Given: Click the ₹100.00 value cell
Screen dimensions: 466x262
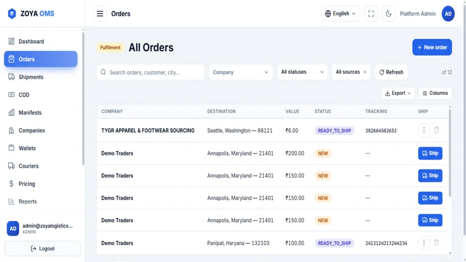Looking at the screenshot, I should point(295,243).
